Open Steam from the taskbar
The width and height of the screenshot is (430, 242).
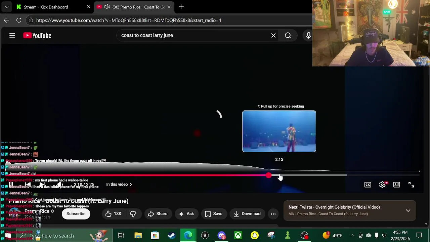tap(171, 235)
